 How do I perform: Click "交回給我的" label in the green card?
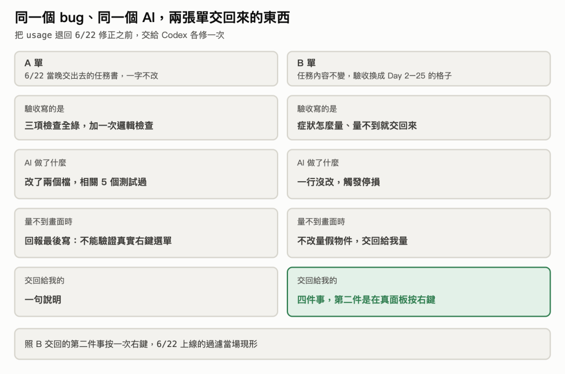point(317,280)
